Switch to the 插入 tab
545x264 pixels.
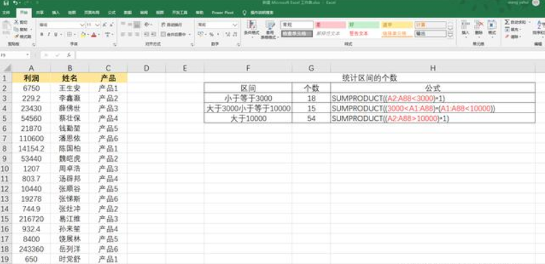coord(55,12)
